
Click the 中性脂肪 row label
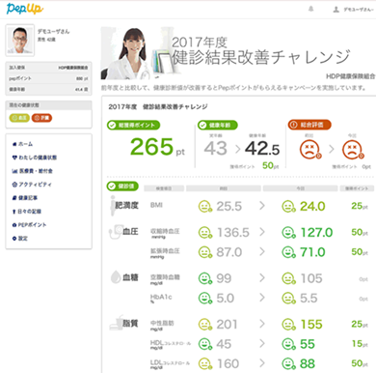click(x=162, y=325)
